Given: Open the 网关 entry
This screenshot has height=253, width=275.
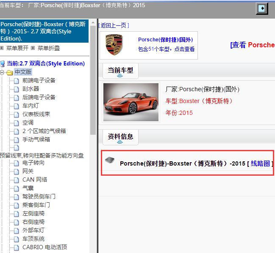Looking at the screenshot, I should point(28,171).
